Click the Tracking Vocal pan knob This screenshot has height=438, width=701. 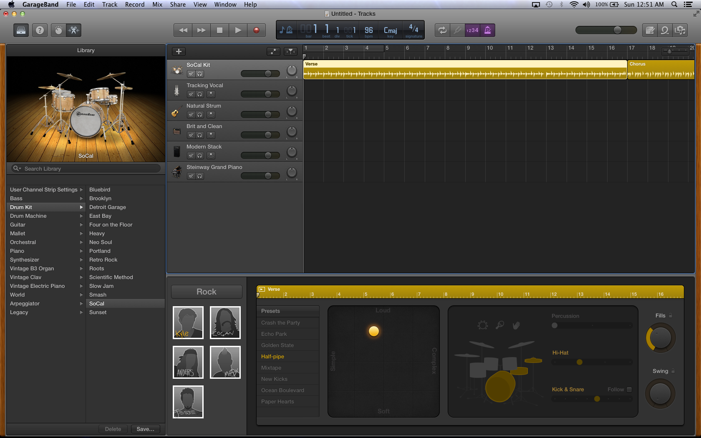292,91
